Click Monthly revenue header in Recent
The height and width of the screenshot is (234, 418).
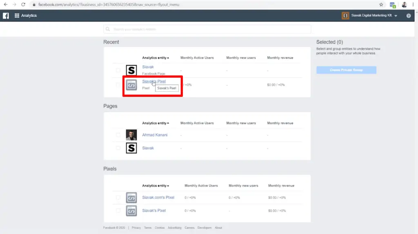[280, 58]
